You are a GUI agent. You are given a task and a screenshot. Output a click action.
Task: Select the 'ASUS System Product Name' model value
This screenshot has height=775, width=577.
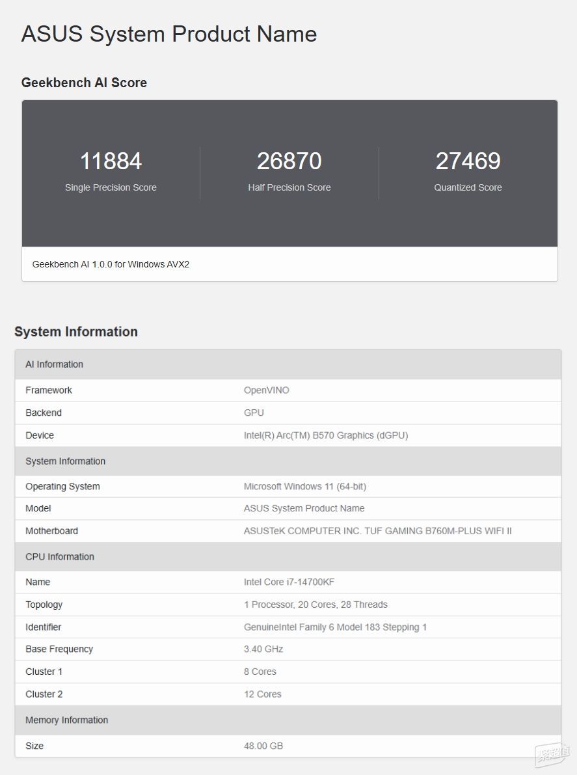pyautogui.click(x=304, y=508)
